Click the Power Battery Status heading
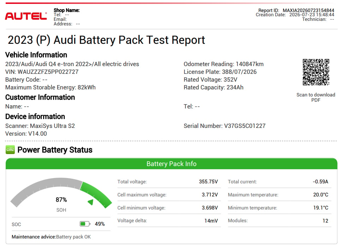 (55, 150)
